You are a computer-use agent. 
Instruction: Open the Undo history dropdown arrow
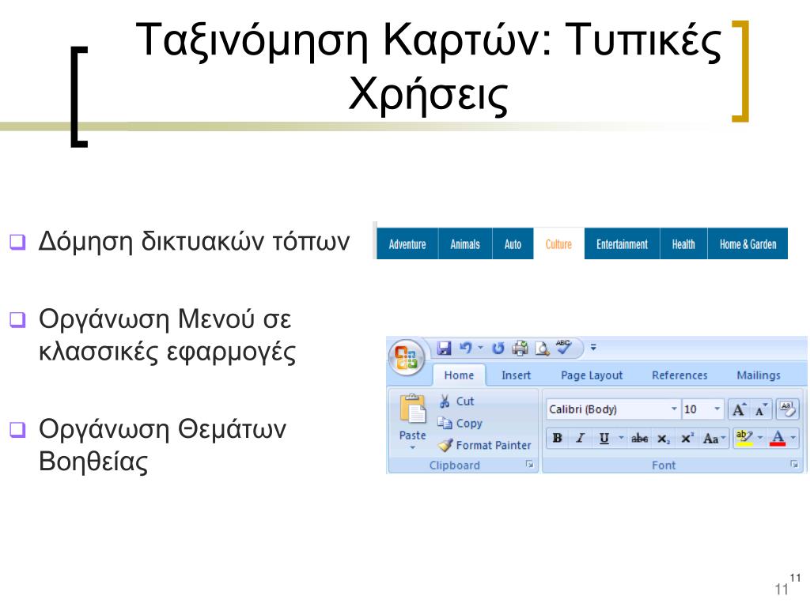480,348
